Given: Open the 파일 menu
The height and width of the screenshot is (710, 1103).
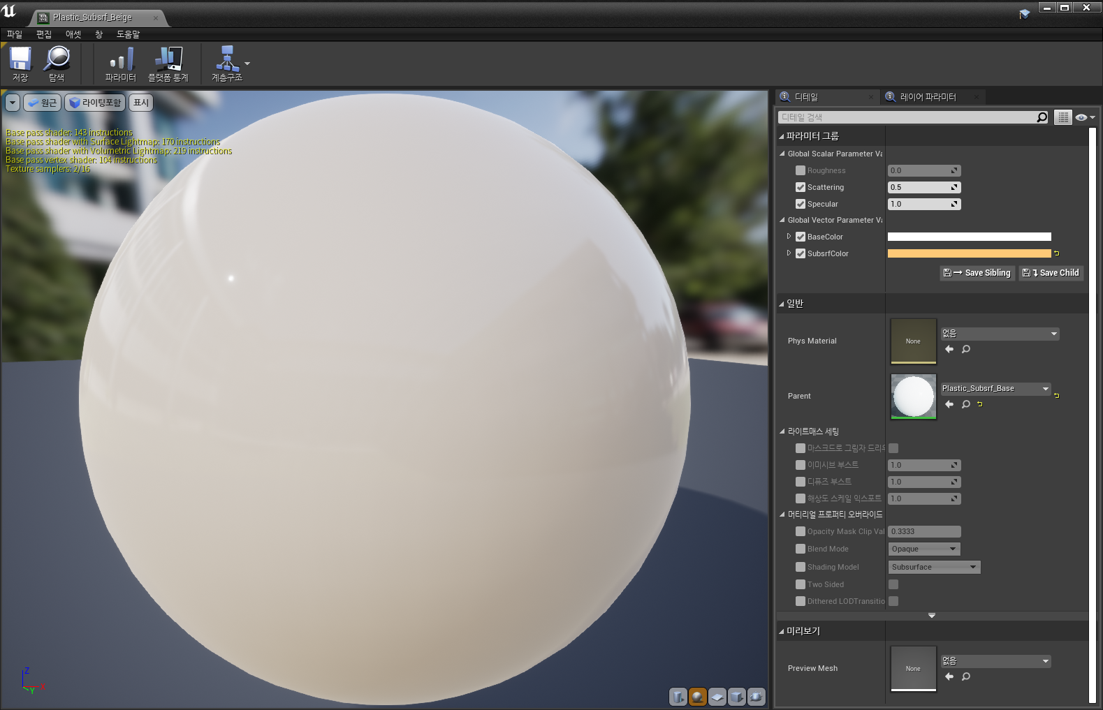Looking at the screenshot, I should pyautogui.click(x=15, y=34).
